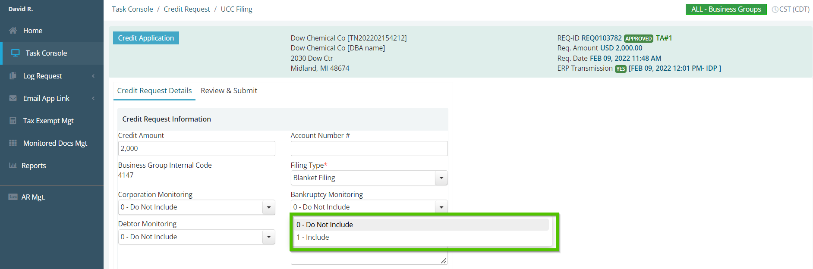The width and height of the screenshot is (813, 269).
Task: Click the Home house icon
Action: (13, 31)
